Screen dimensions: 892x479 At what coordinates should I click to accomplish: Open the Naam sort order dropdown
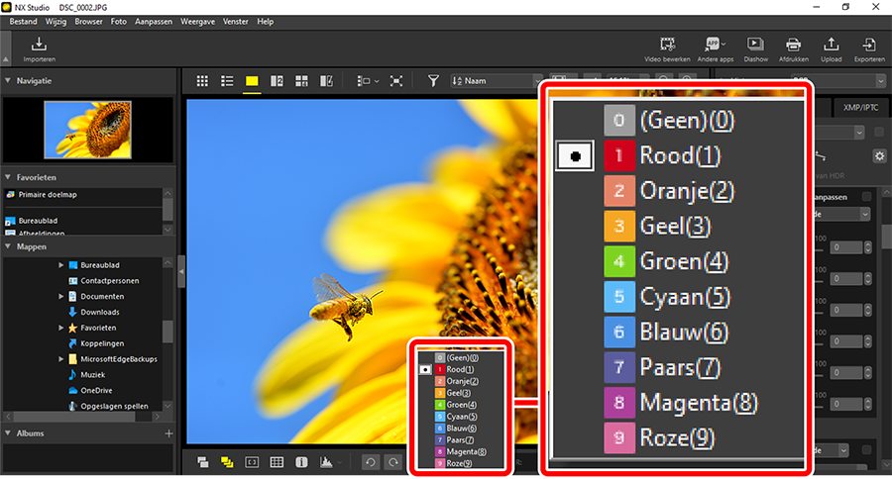click(x=498, y=81)
